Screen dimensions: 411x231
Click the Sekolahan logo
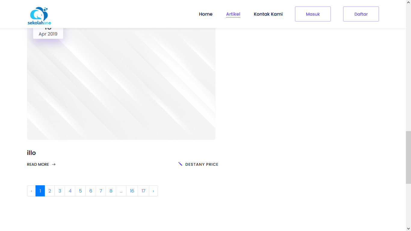(x=39, y=16)
